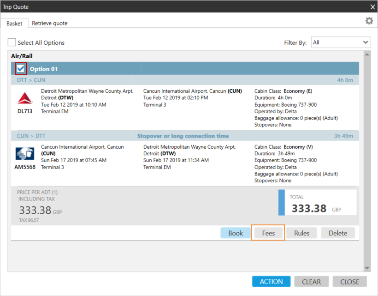Check the Select All Options checkbox
The image size is (378, 296).
tap(12, 42)
